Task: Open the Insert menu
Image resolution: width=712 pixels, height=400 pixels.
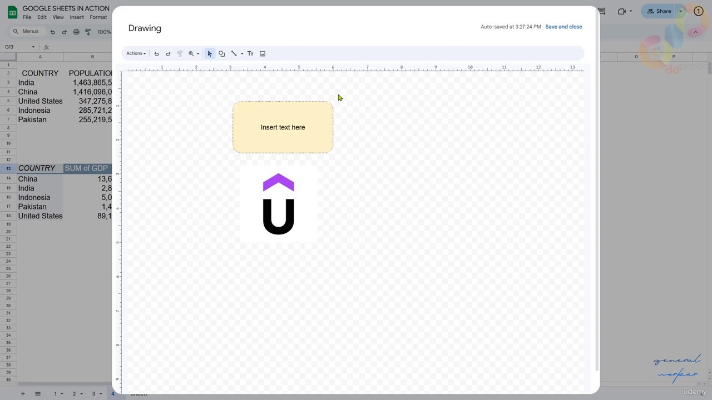Action: [x=77, y=17]
